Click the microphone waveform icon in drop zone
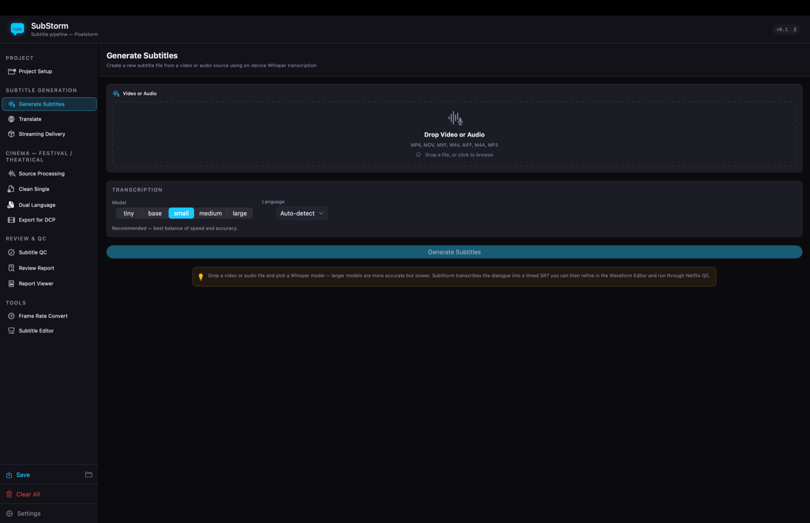This screenshot has height=523, width=810. (x=456, y=118)
